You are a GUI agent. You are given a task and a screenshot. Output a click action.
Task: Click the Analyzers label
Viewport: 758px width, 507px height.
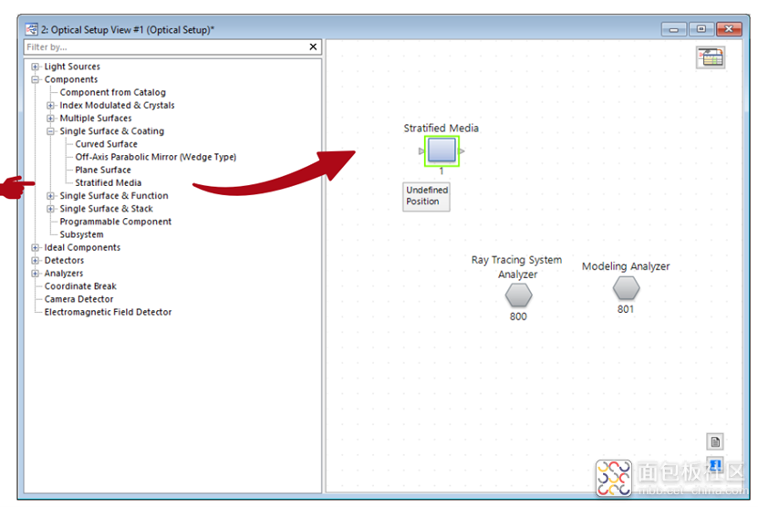coord(64,274)
